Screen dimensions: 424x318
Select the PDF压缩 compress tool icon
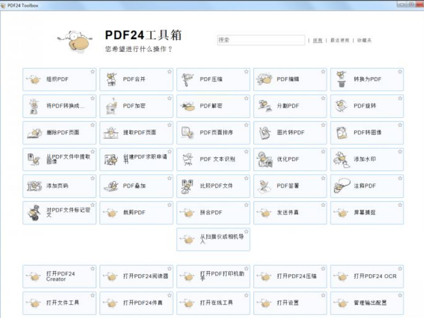[188, 80]
